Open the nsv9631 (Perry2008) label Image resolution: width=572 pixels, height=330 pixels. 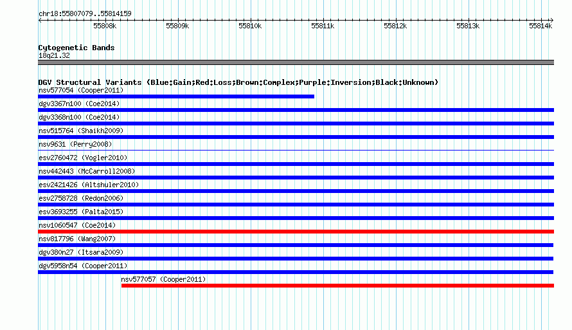click(75, 144)
